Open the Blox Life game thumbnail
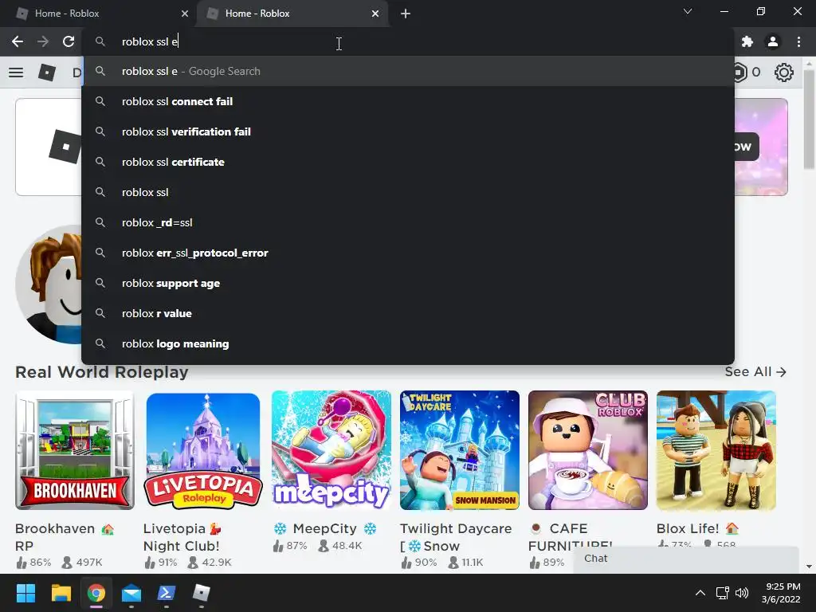 (716, 450)
